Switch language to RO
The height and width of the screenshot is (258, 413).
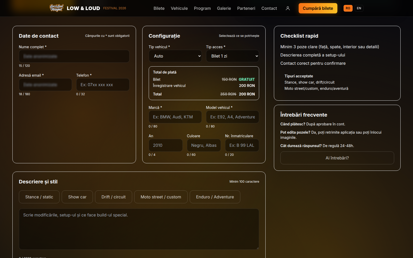pyautogui.click(x=348, y=8)
